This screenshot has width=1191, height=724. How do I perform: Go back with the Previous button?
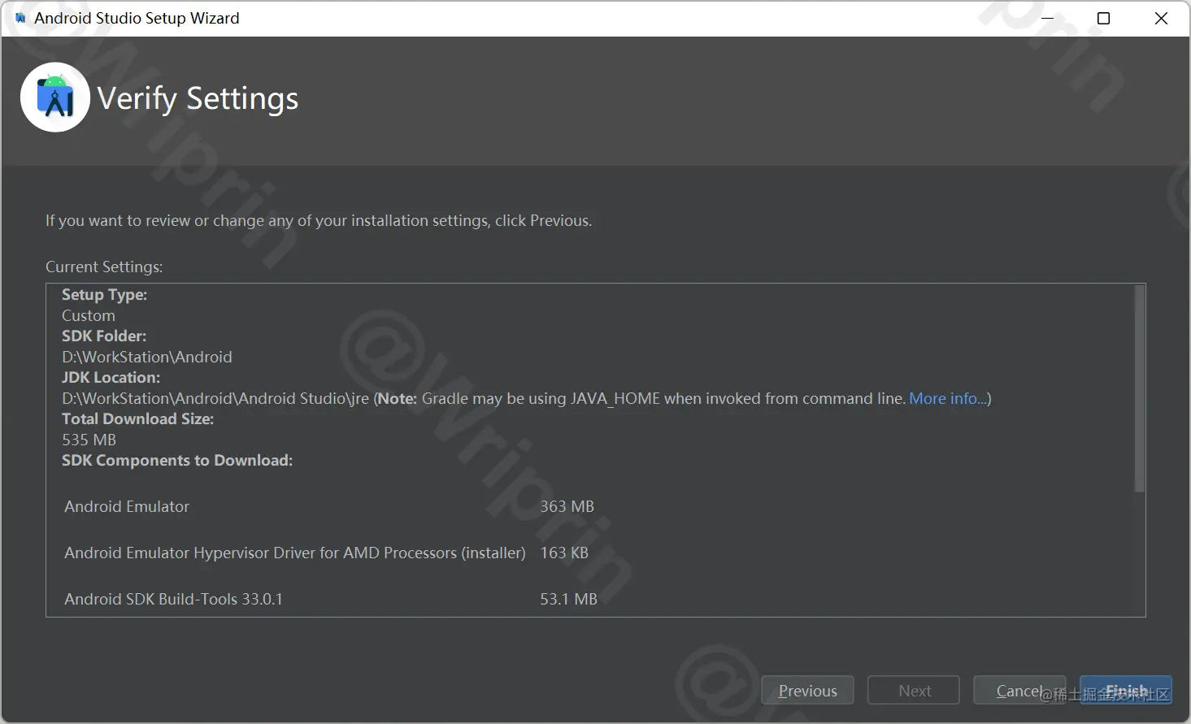pos(807,691)
